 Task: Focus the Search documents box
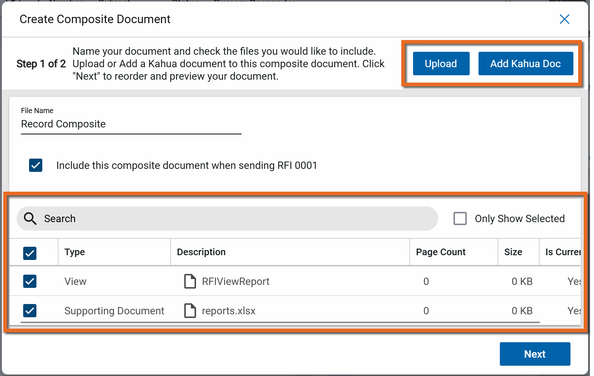235,218
